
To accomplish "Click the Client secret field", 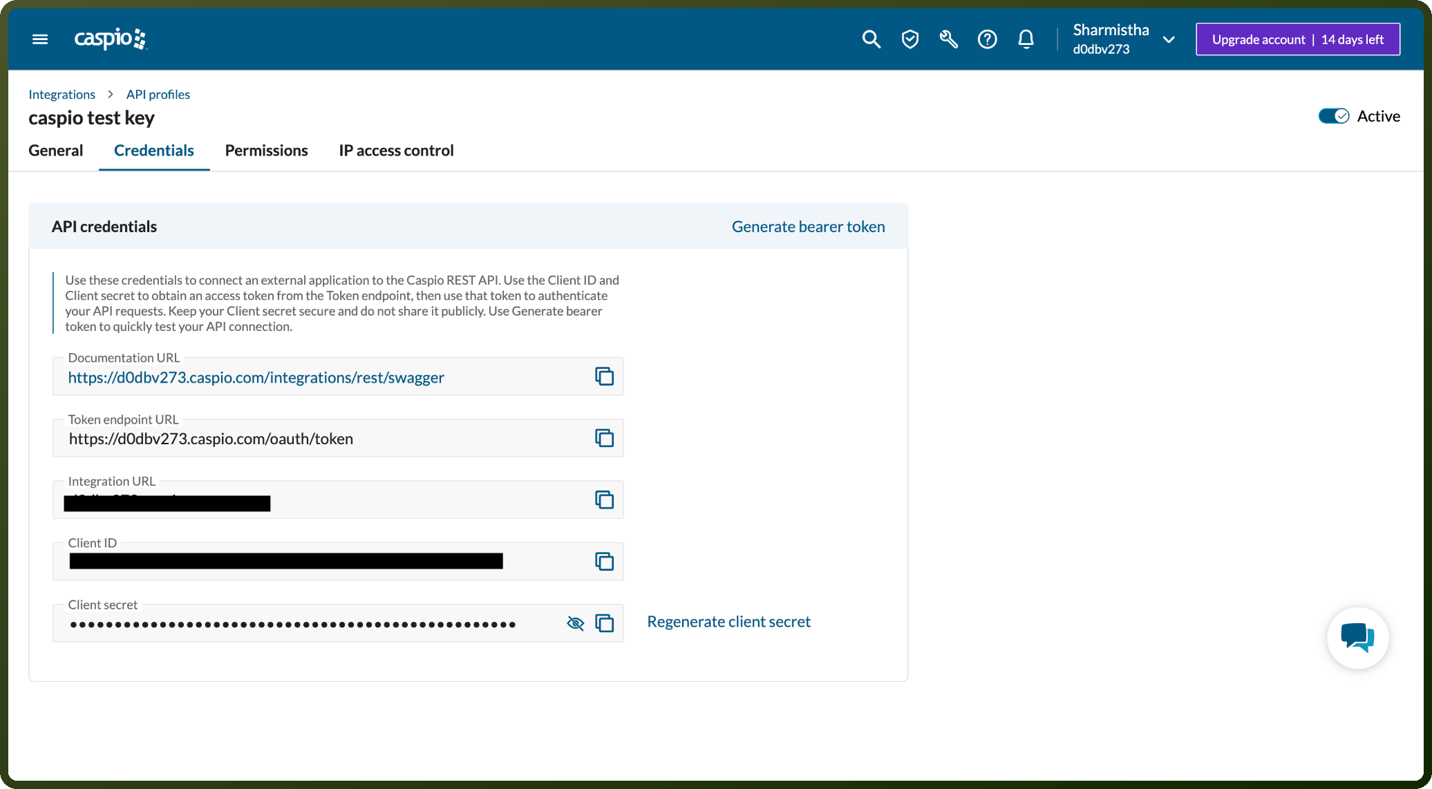I will pos(338,623).
